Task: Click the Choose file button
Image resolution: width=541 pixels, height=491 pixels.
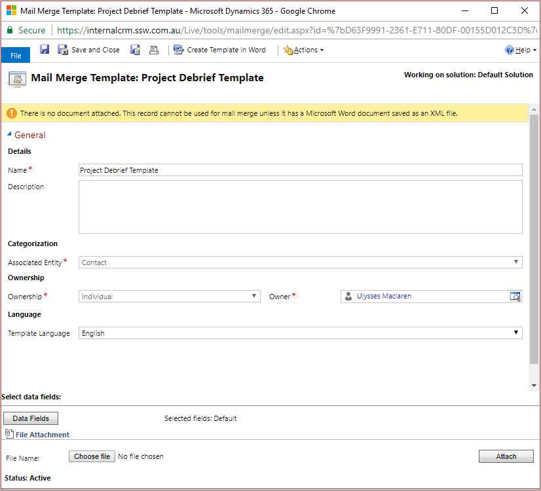Action: coord(92,456)
